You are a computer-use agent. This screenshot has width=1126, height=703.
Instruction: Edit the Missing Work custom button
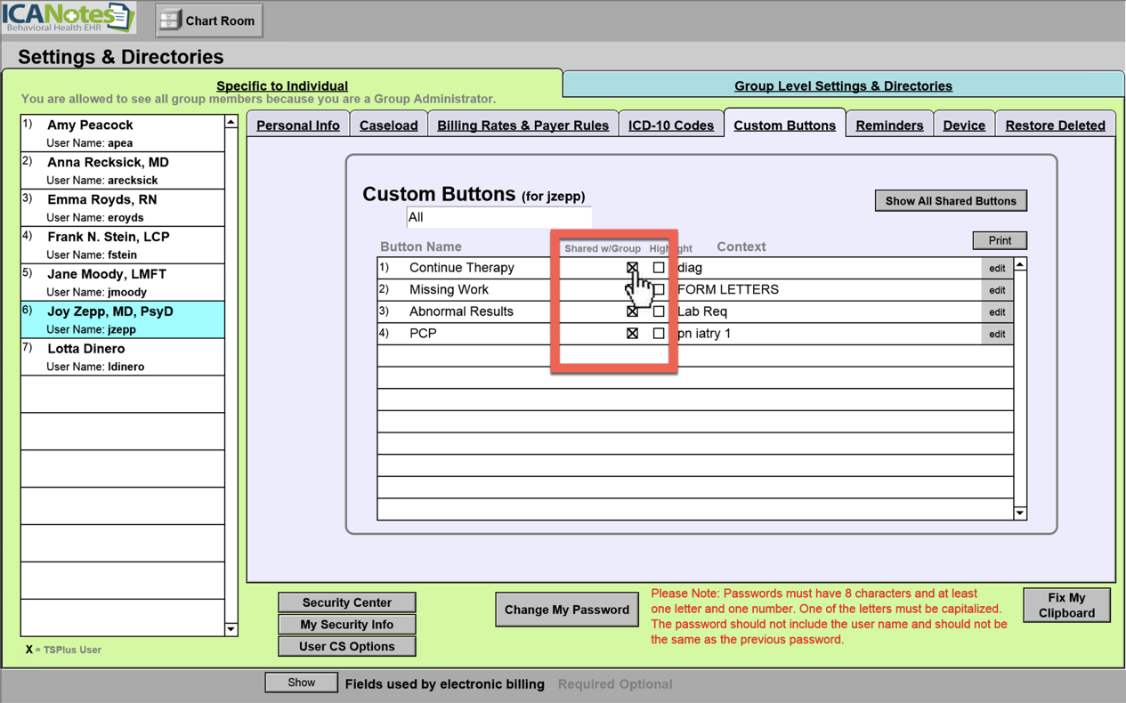[x=996, y=290]
